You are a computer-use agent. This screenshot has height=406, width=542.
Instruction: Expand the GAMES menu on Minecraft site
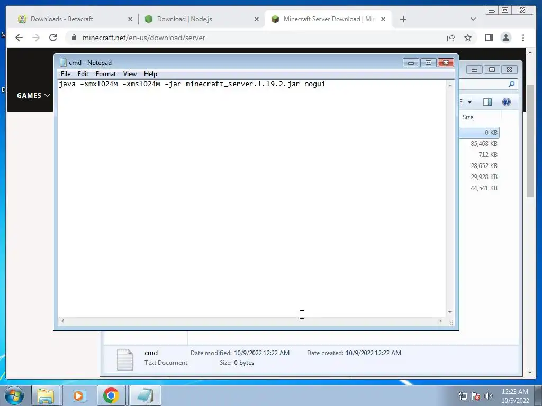[x=33, y=96]
